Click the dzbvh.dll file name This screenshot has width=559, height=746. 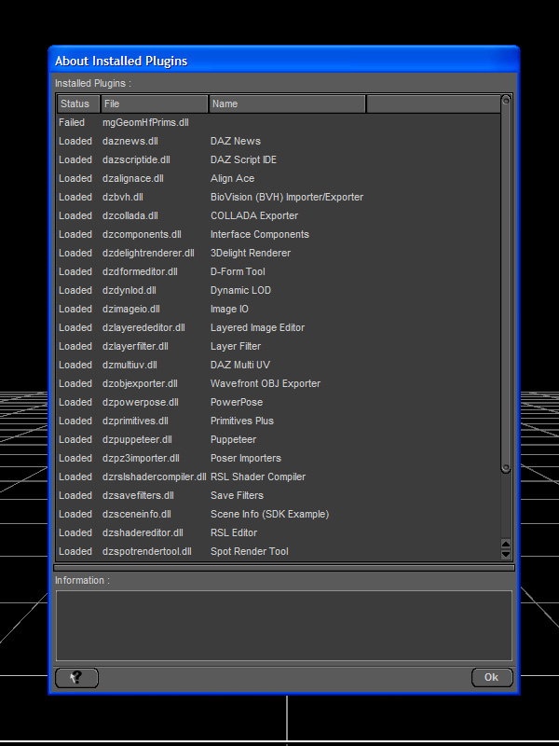[x=123, y=197]
